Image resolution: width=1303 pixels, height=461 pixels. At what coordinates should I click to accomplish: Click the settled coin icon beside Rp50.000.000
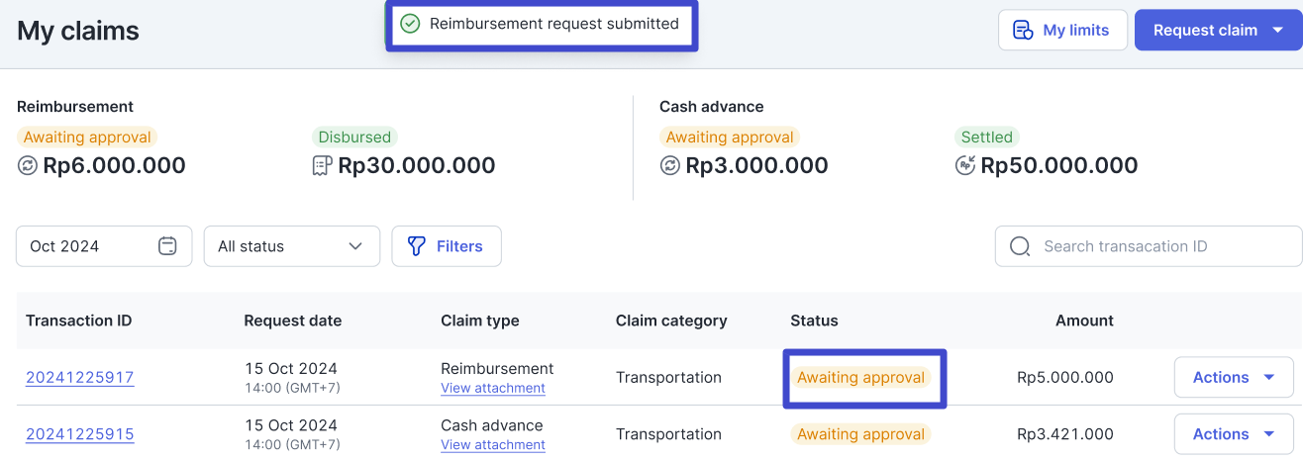965,166
